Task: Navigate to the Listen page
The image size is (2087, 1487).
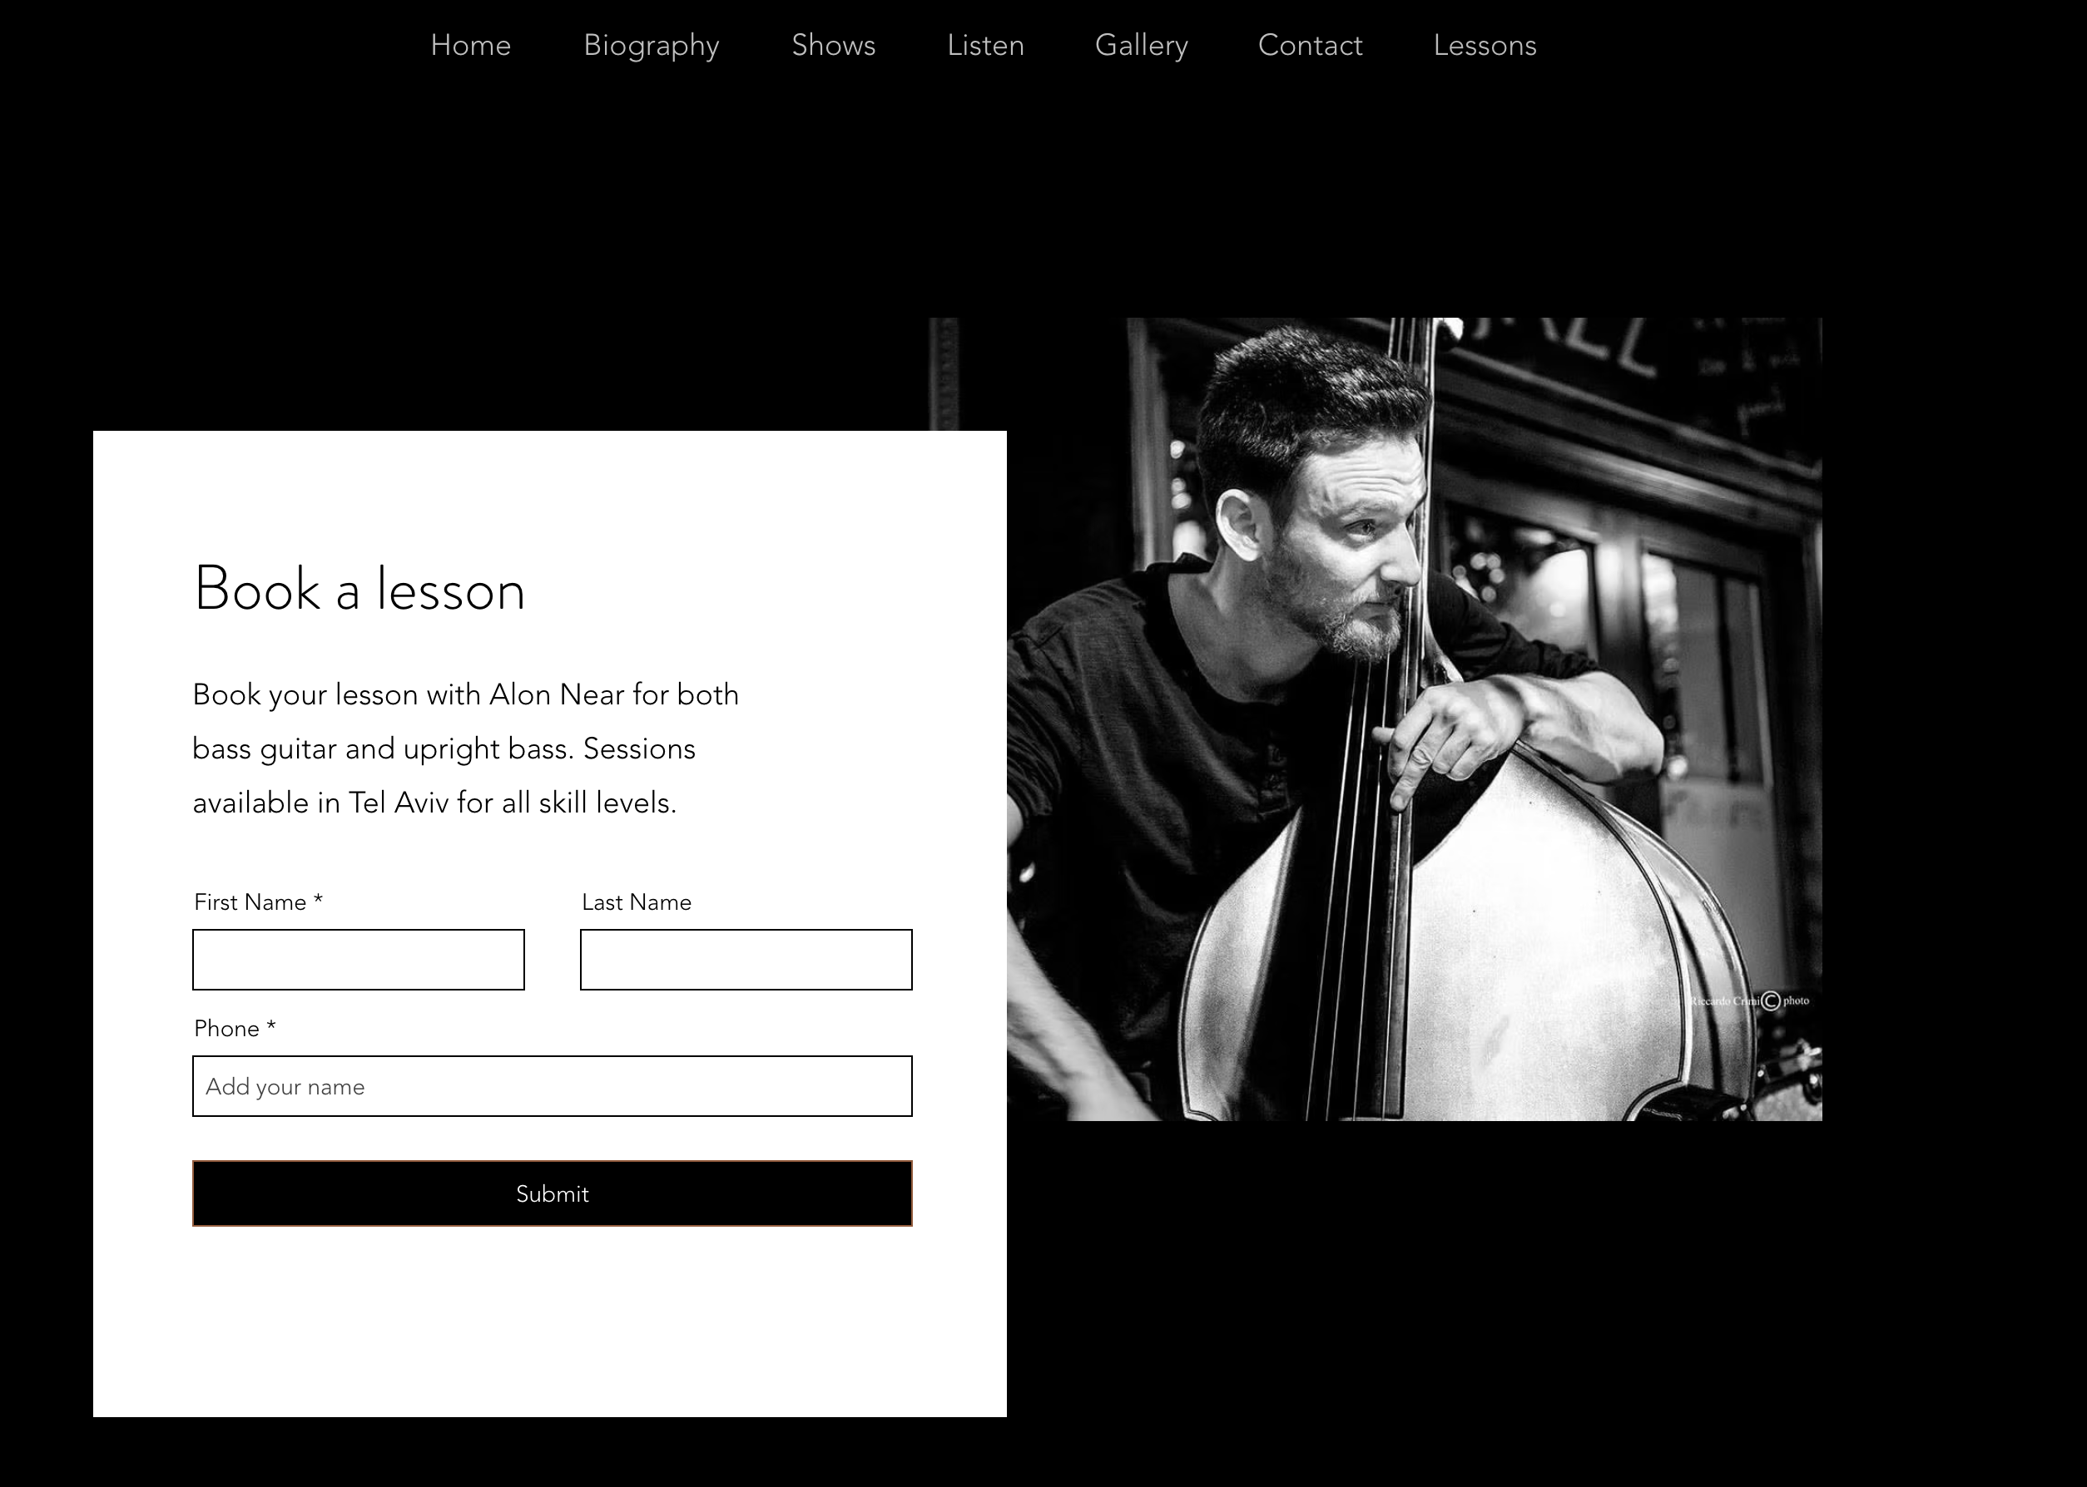Action: (985, 45)
